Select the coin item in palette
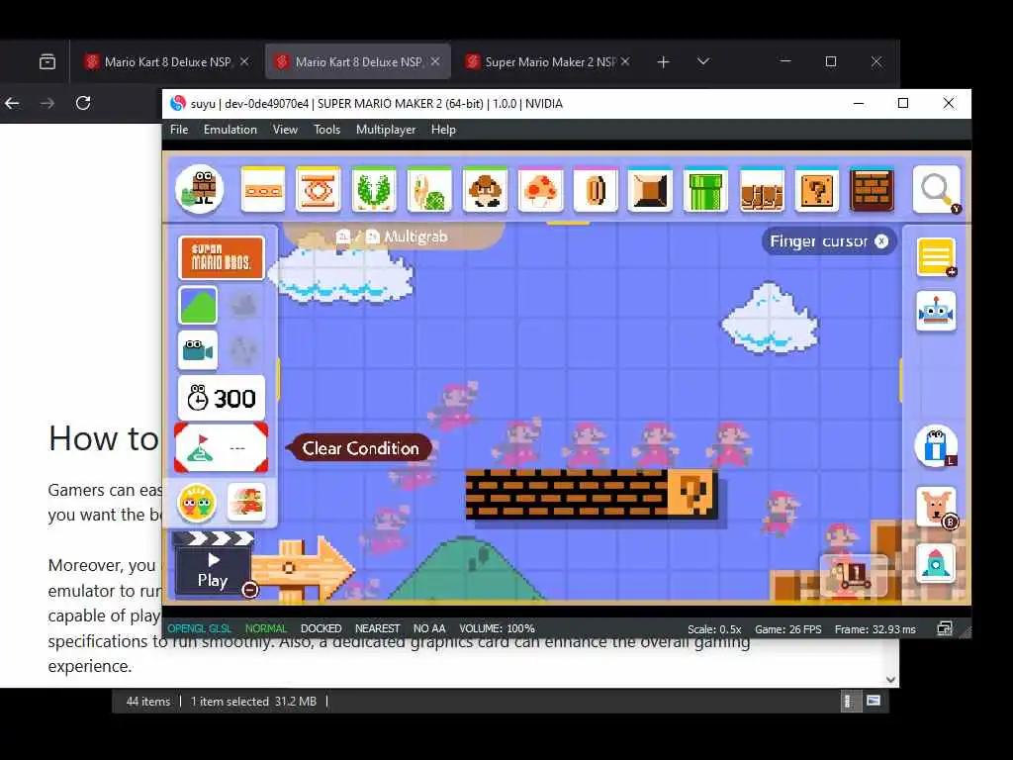Viewport: 1013px width, 760px height. [596, 190]
